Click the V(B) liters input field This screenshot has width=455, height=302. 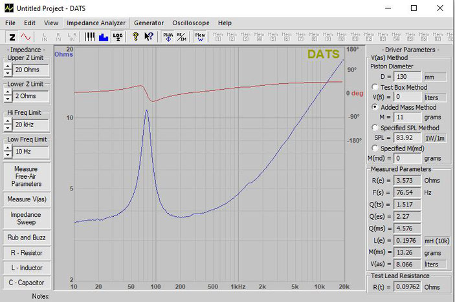click(407, 97)
